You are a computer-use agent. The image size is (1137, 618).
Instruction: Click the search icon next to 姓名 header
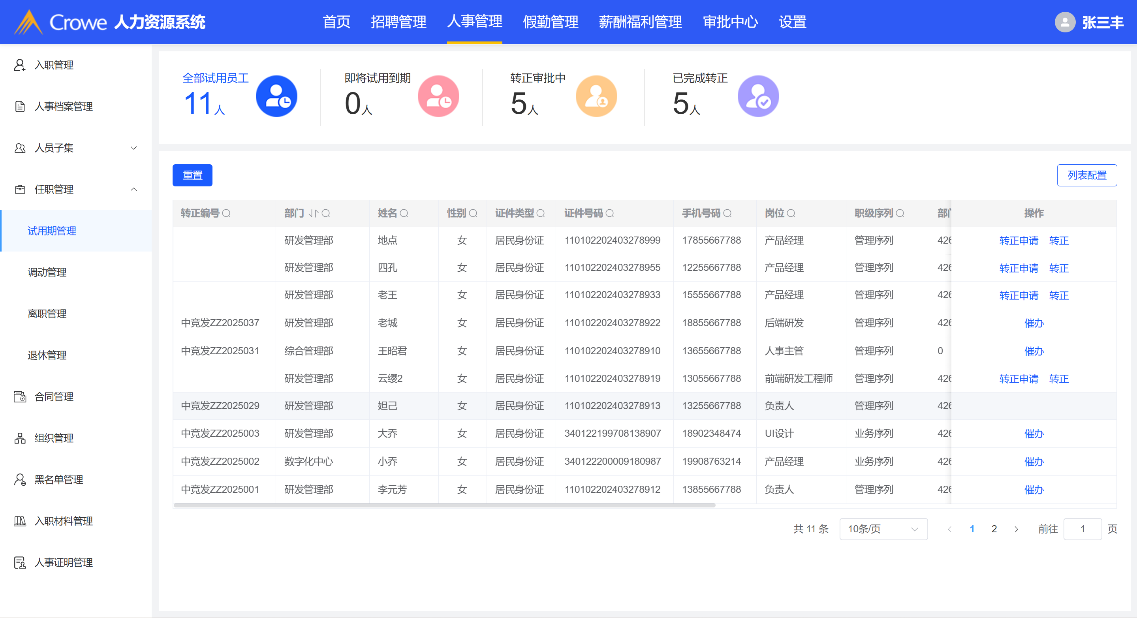(404, 214)
